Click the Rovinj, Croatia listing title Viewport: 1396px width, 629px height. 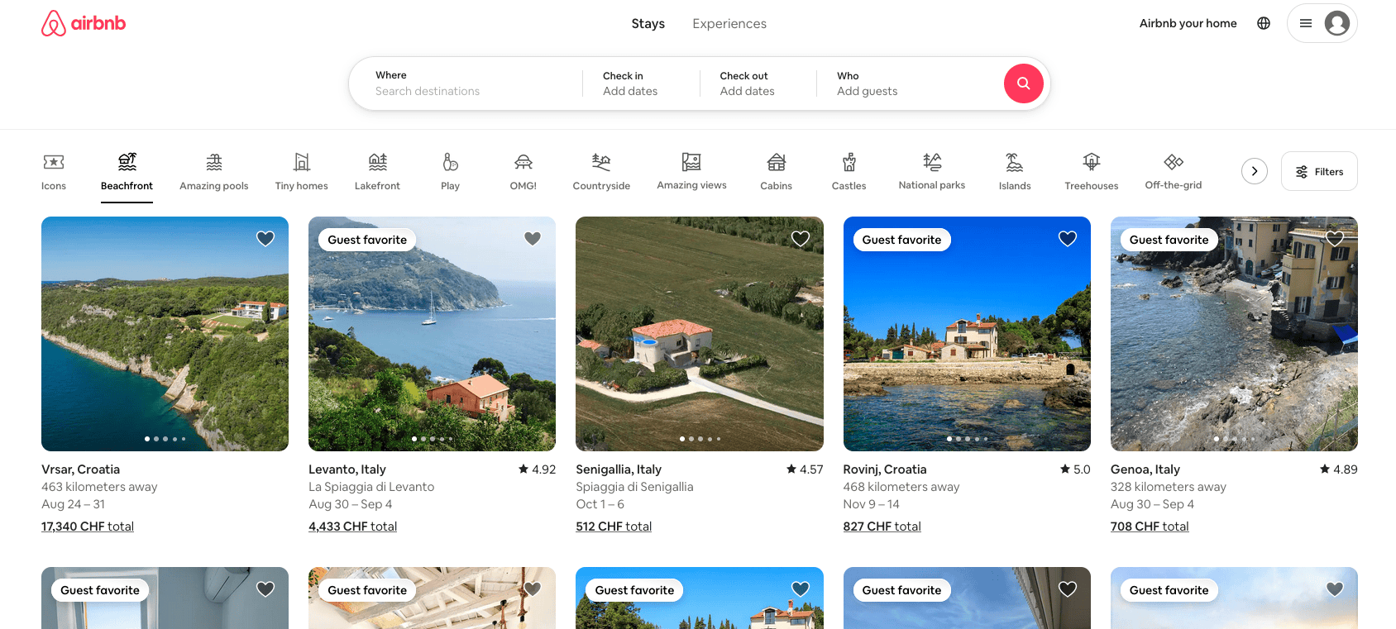point(885,469)
